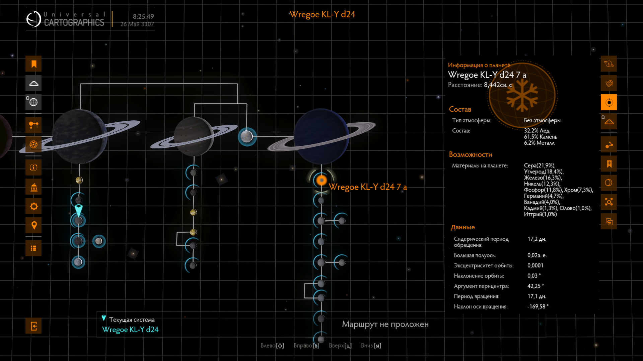Click composition value '32.2% Лед'
This screenshot has height=361, width=643.
537,131
